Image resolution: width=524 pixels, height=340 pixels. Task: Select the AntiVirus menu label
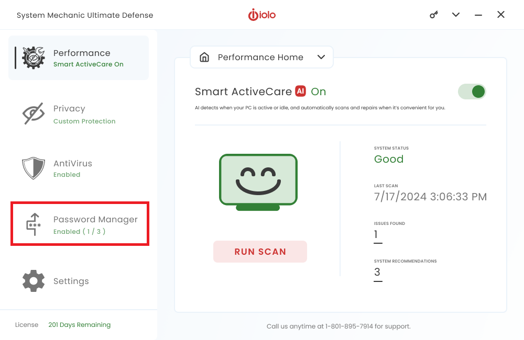pos(73,164)
